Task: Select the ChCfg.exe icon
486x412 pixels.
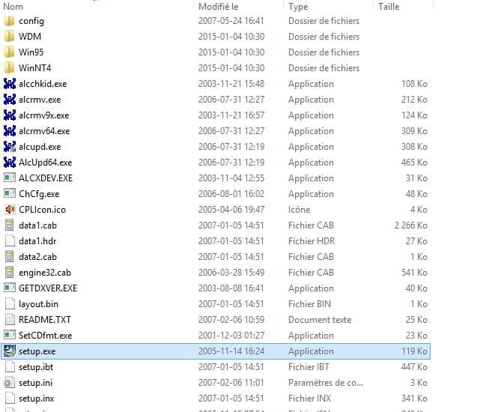Action: click(9, 194)
